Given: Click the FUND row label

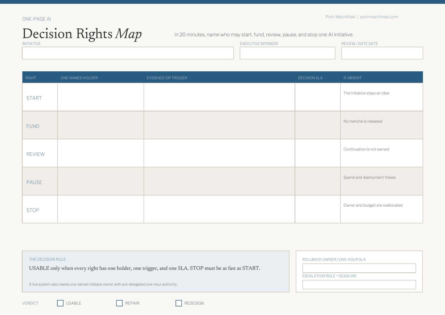Looking at the screenshot, I should pyautogui.click(x=33, y=126).
